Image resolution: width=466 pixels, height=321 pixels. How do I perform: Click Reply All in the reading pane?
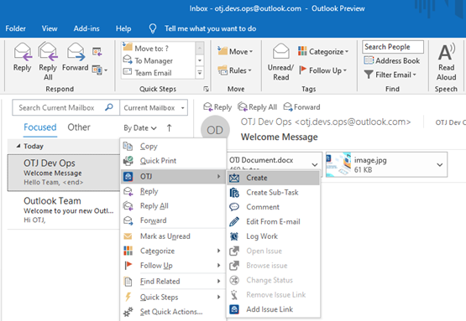[258, 106]
